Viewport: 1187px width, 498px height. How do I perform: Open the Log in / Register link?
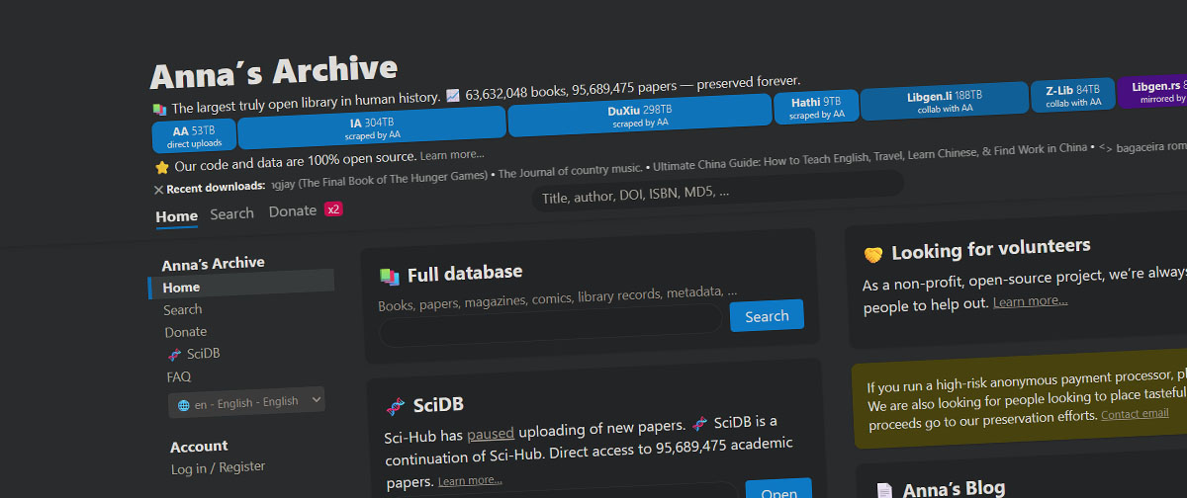pos(218,467)
